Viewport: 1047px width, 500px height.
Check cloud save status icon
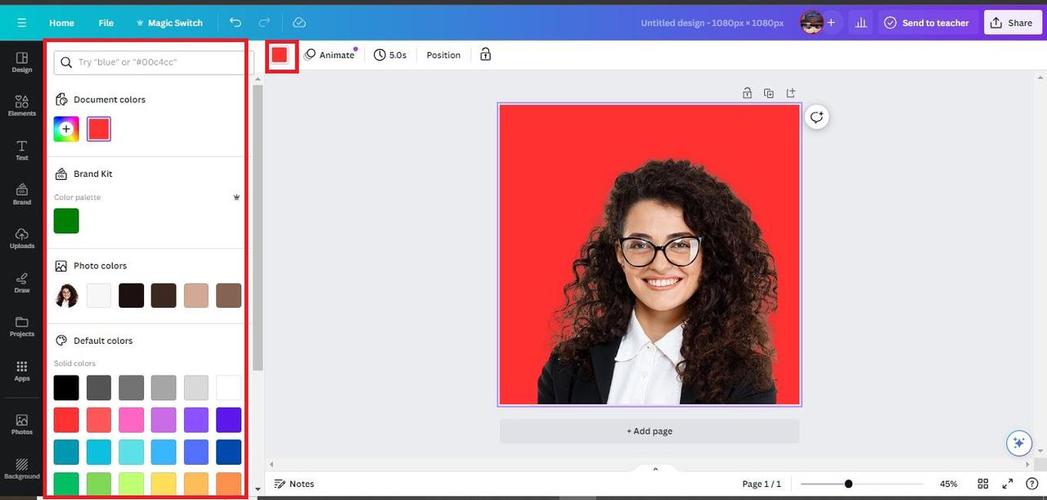(299, 23)
